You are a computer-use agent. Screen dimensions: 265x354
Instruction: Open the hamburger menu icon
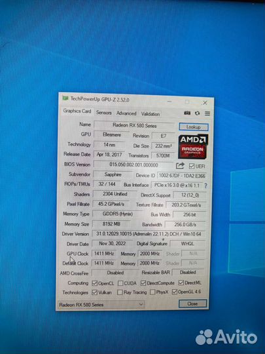(x=207, y=113)
